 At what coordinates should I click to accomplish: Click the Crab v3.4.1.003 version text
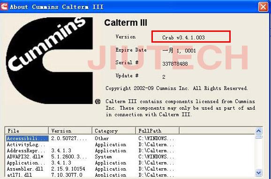click(x=183, y=37)
